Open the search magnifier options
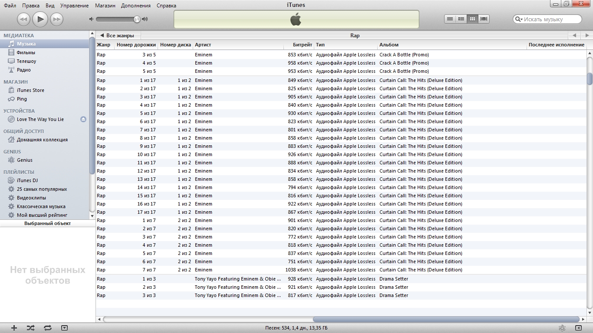The width and height of the screenshot is (593, 333). [x=518, y=19]
